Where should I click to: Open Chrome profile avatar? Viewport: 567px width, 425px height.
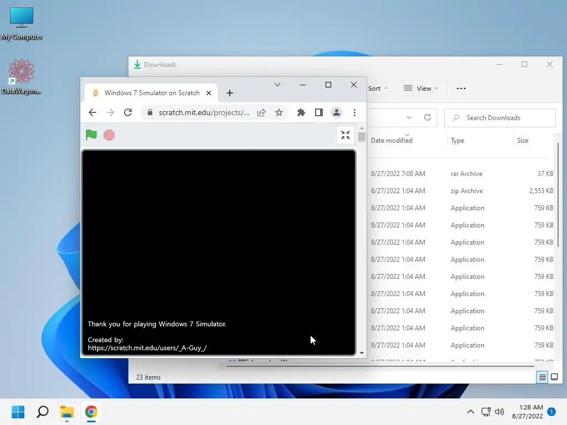click(x=336, y=112)
